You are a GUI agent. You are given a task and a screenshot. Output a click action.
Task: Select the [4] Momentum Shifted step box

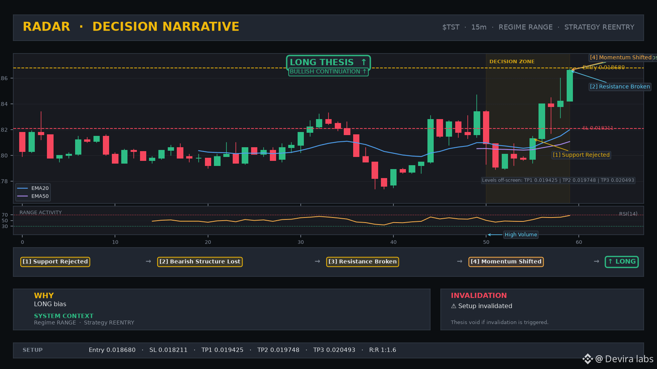coord(506,262)
